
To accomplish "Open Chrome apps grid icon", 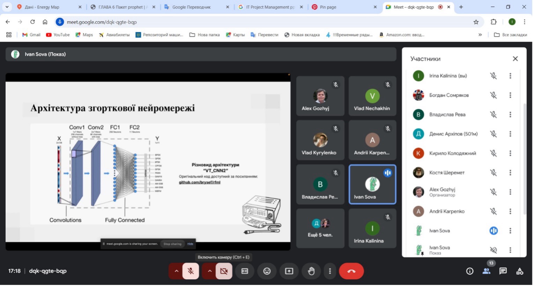I will pos(9,35).
